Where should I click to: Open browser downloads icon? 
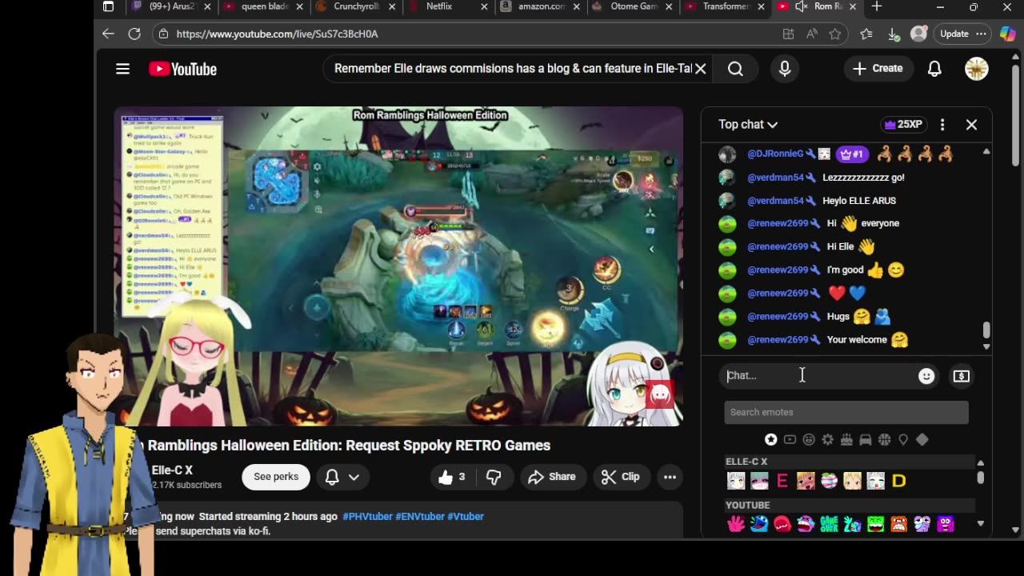click(893, 34)
